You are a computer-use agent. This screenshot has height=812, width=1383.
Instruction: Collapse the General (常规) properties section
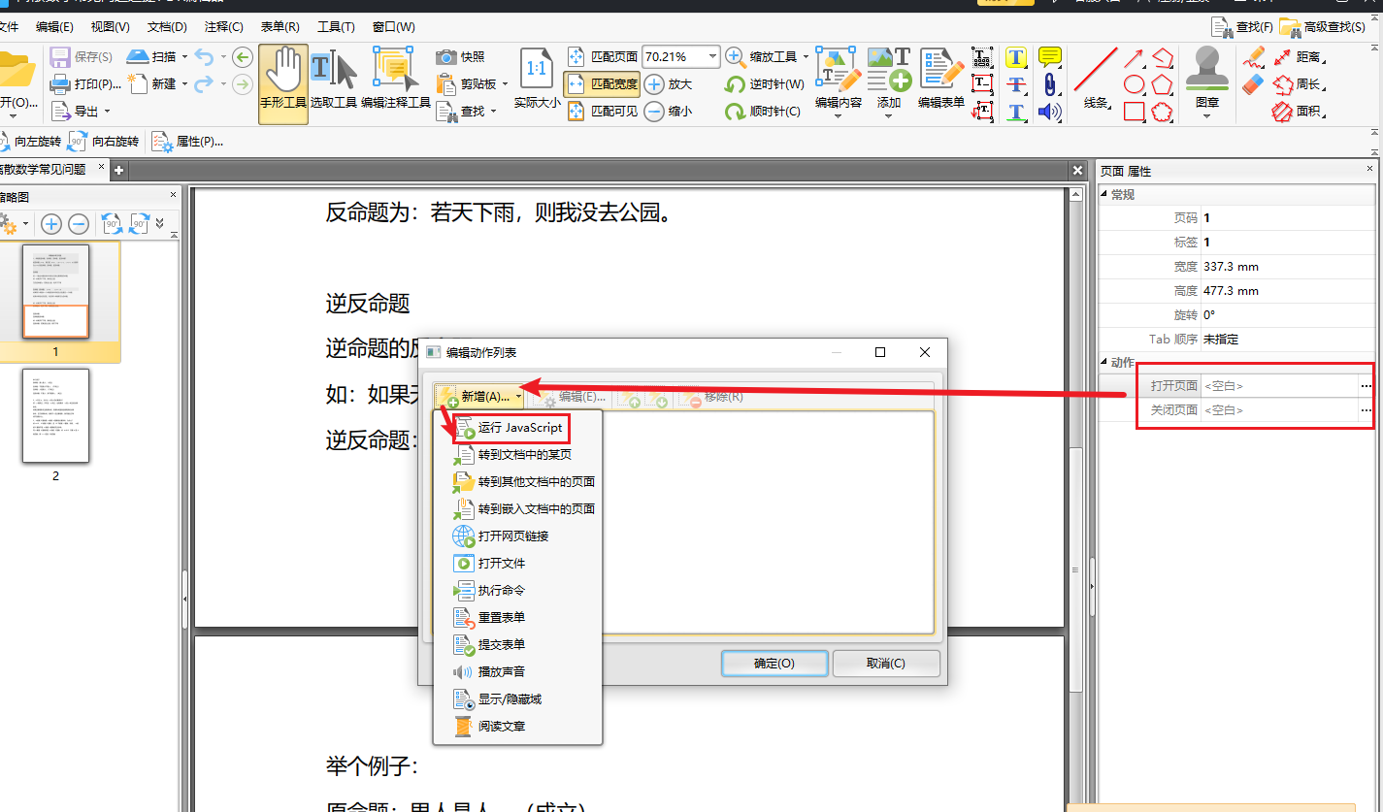coord(1103,195)
